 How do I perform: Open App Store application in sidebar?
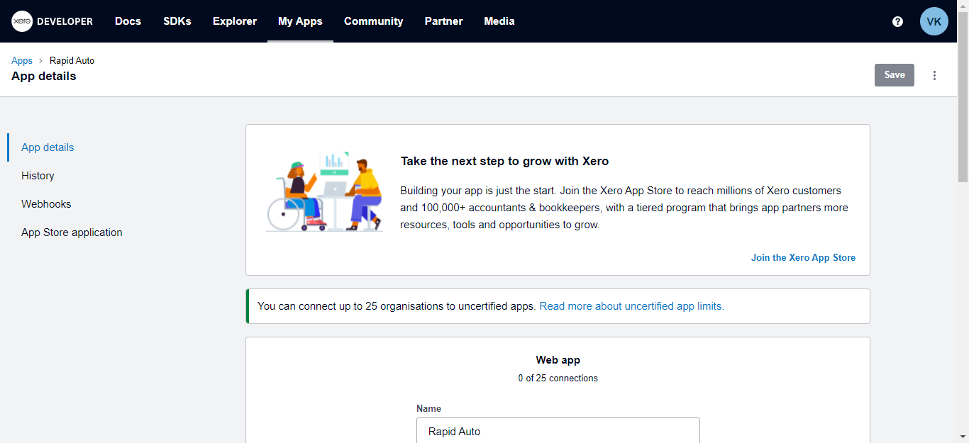(x=72, y=232)
